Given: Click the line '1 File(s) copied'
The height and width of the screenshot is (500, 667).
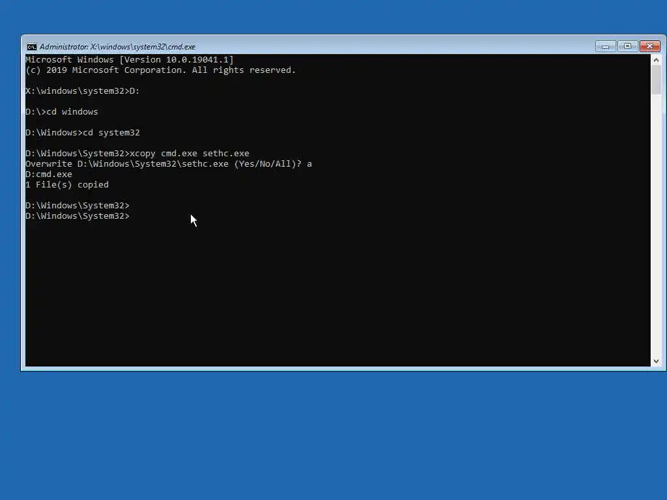Looking at the screenshot, I should pos(67,184).
